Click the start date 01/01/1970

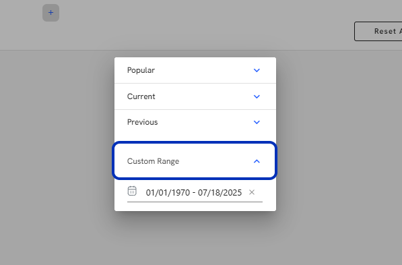click(168, 193)
